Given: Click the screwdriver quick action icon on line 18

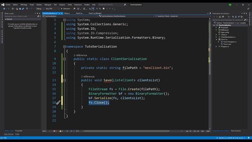Looking at the screenshot, I should tap(58, 103).
